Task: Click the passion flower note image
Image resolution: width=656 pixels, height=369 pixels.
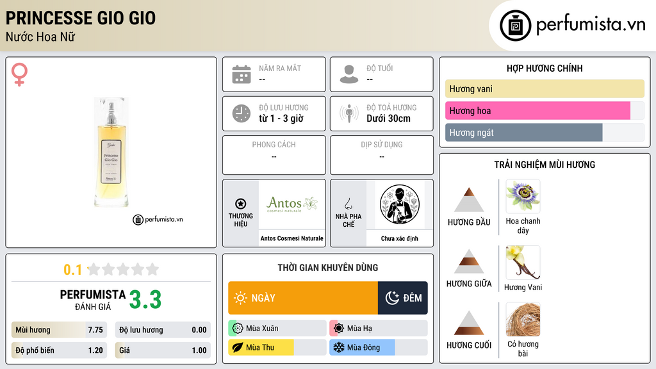Action: click(x=523, y=196)
